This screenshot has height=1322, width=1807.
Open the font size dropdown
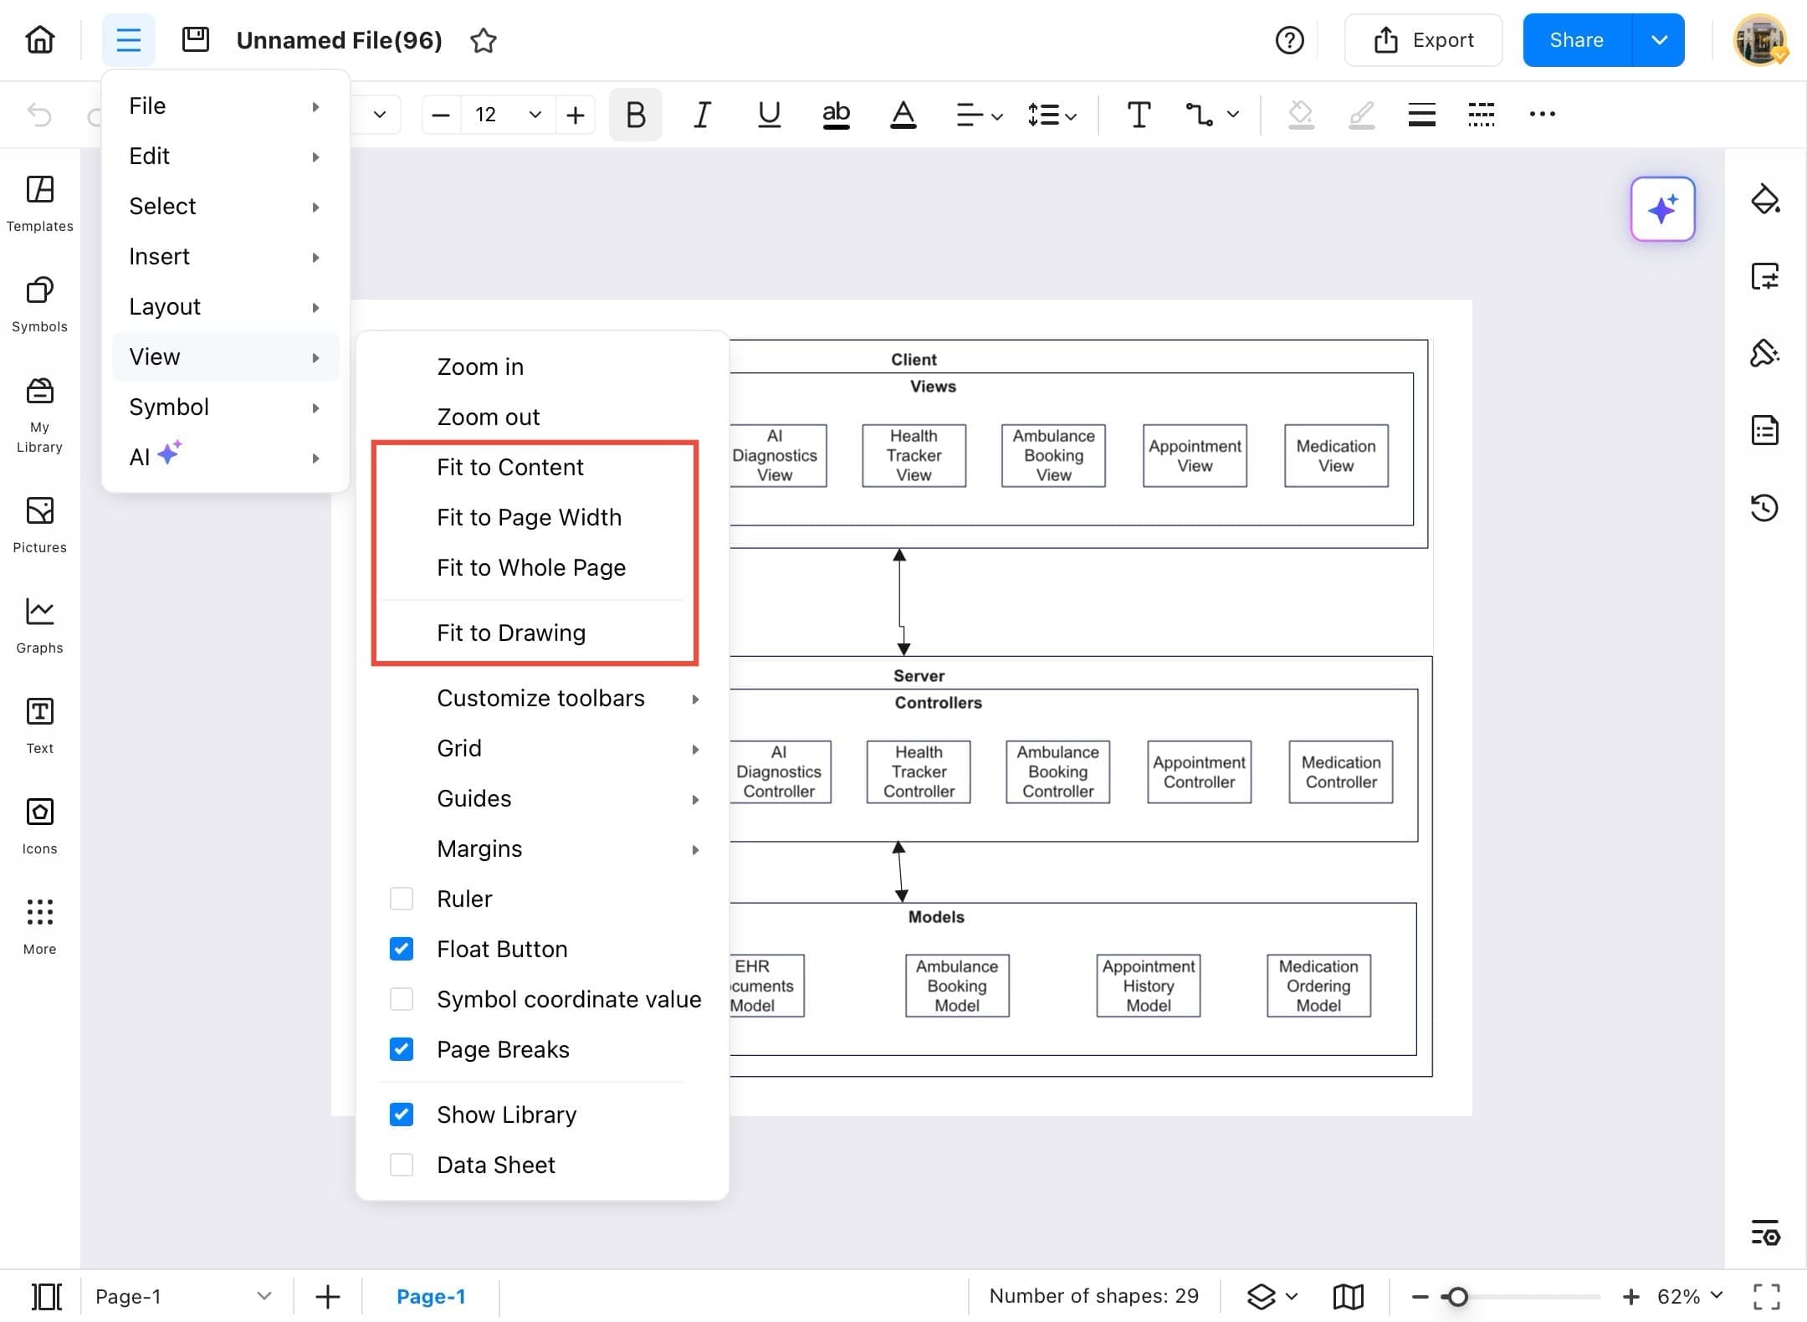click(x=535, y=115)
